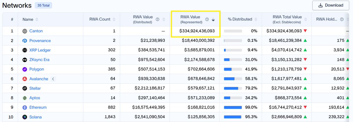Click the Provenance logo icon

coord(25,41)
